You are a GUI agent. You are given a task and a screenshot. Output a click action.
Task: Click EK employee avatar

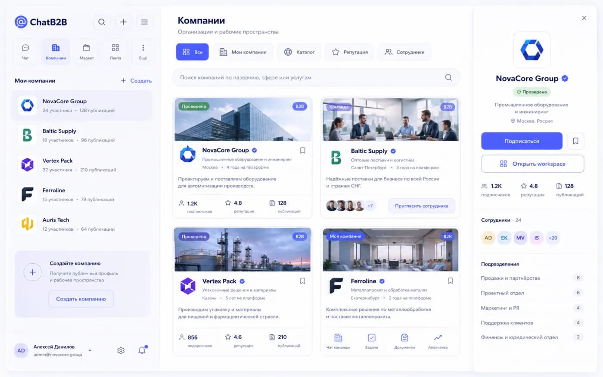[x=504, y=238]
